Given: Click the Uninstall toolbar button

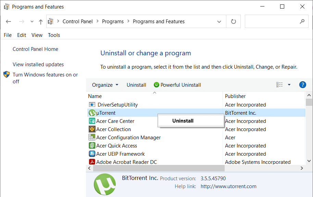Looking at the screenshot, I should 136,85.
